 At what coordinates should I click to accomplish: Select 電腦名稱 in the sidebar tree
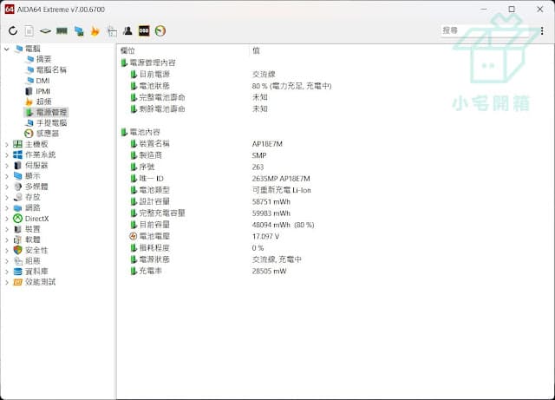[46, 69]
